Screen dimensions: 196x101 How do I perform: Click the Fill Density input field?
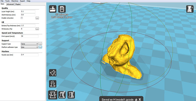(28, 29)
